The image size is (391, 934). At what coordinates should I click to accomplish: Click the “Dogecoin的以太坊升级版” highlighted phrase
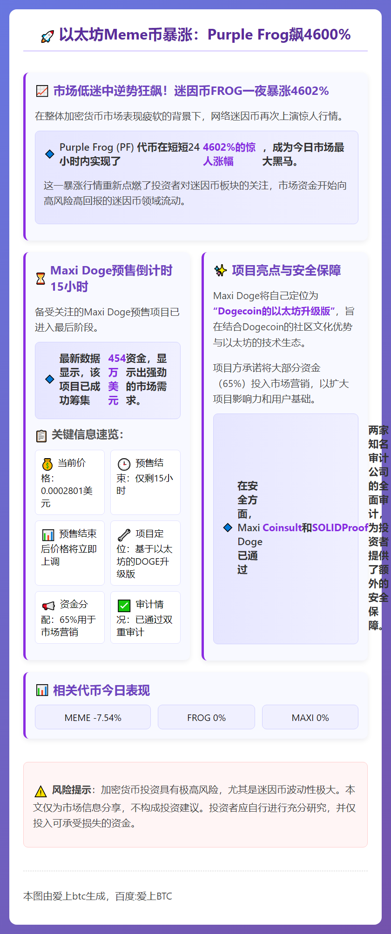274,311
